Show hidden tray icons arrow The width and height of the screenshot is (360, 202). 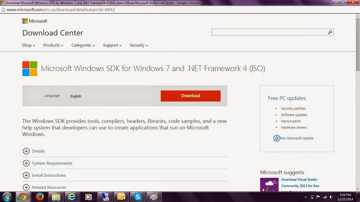click(x=306, y=197)
